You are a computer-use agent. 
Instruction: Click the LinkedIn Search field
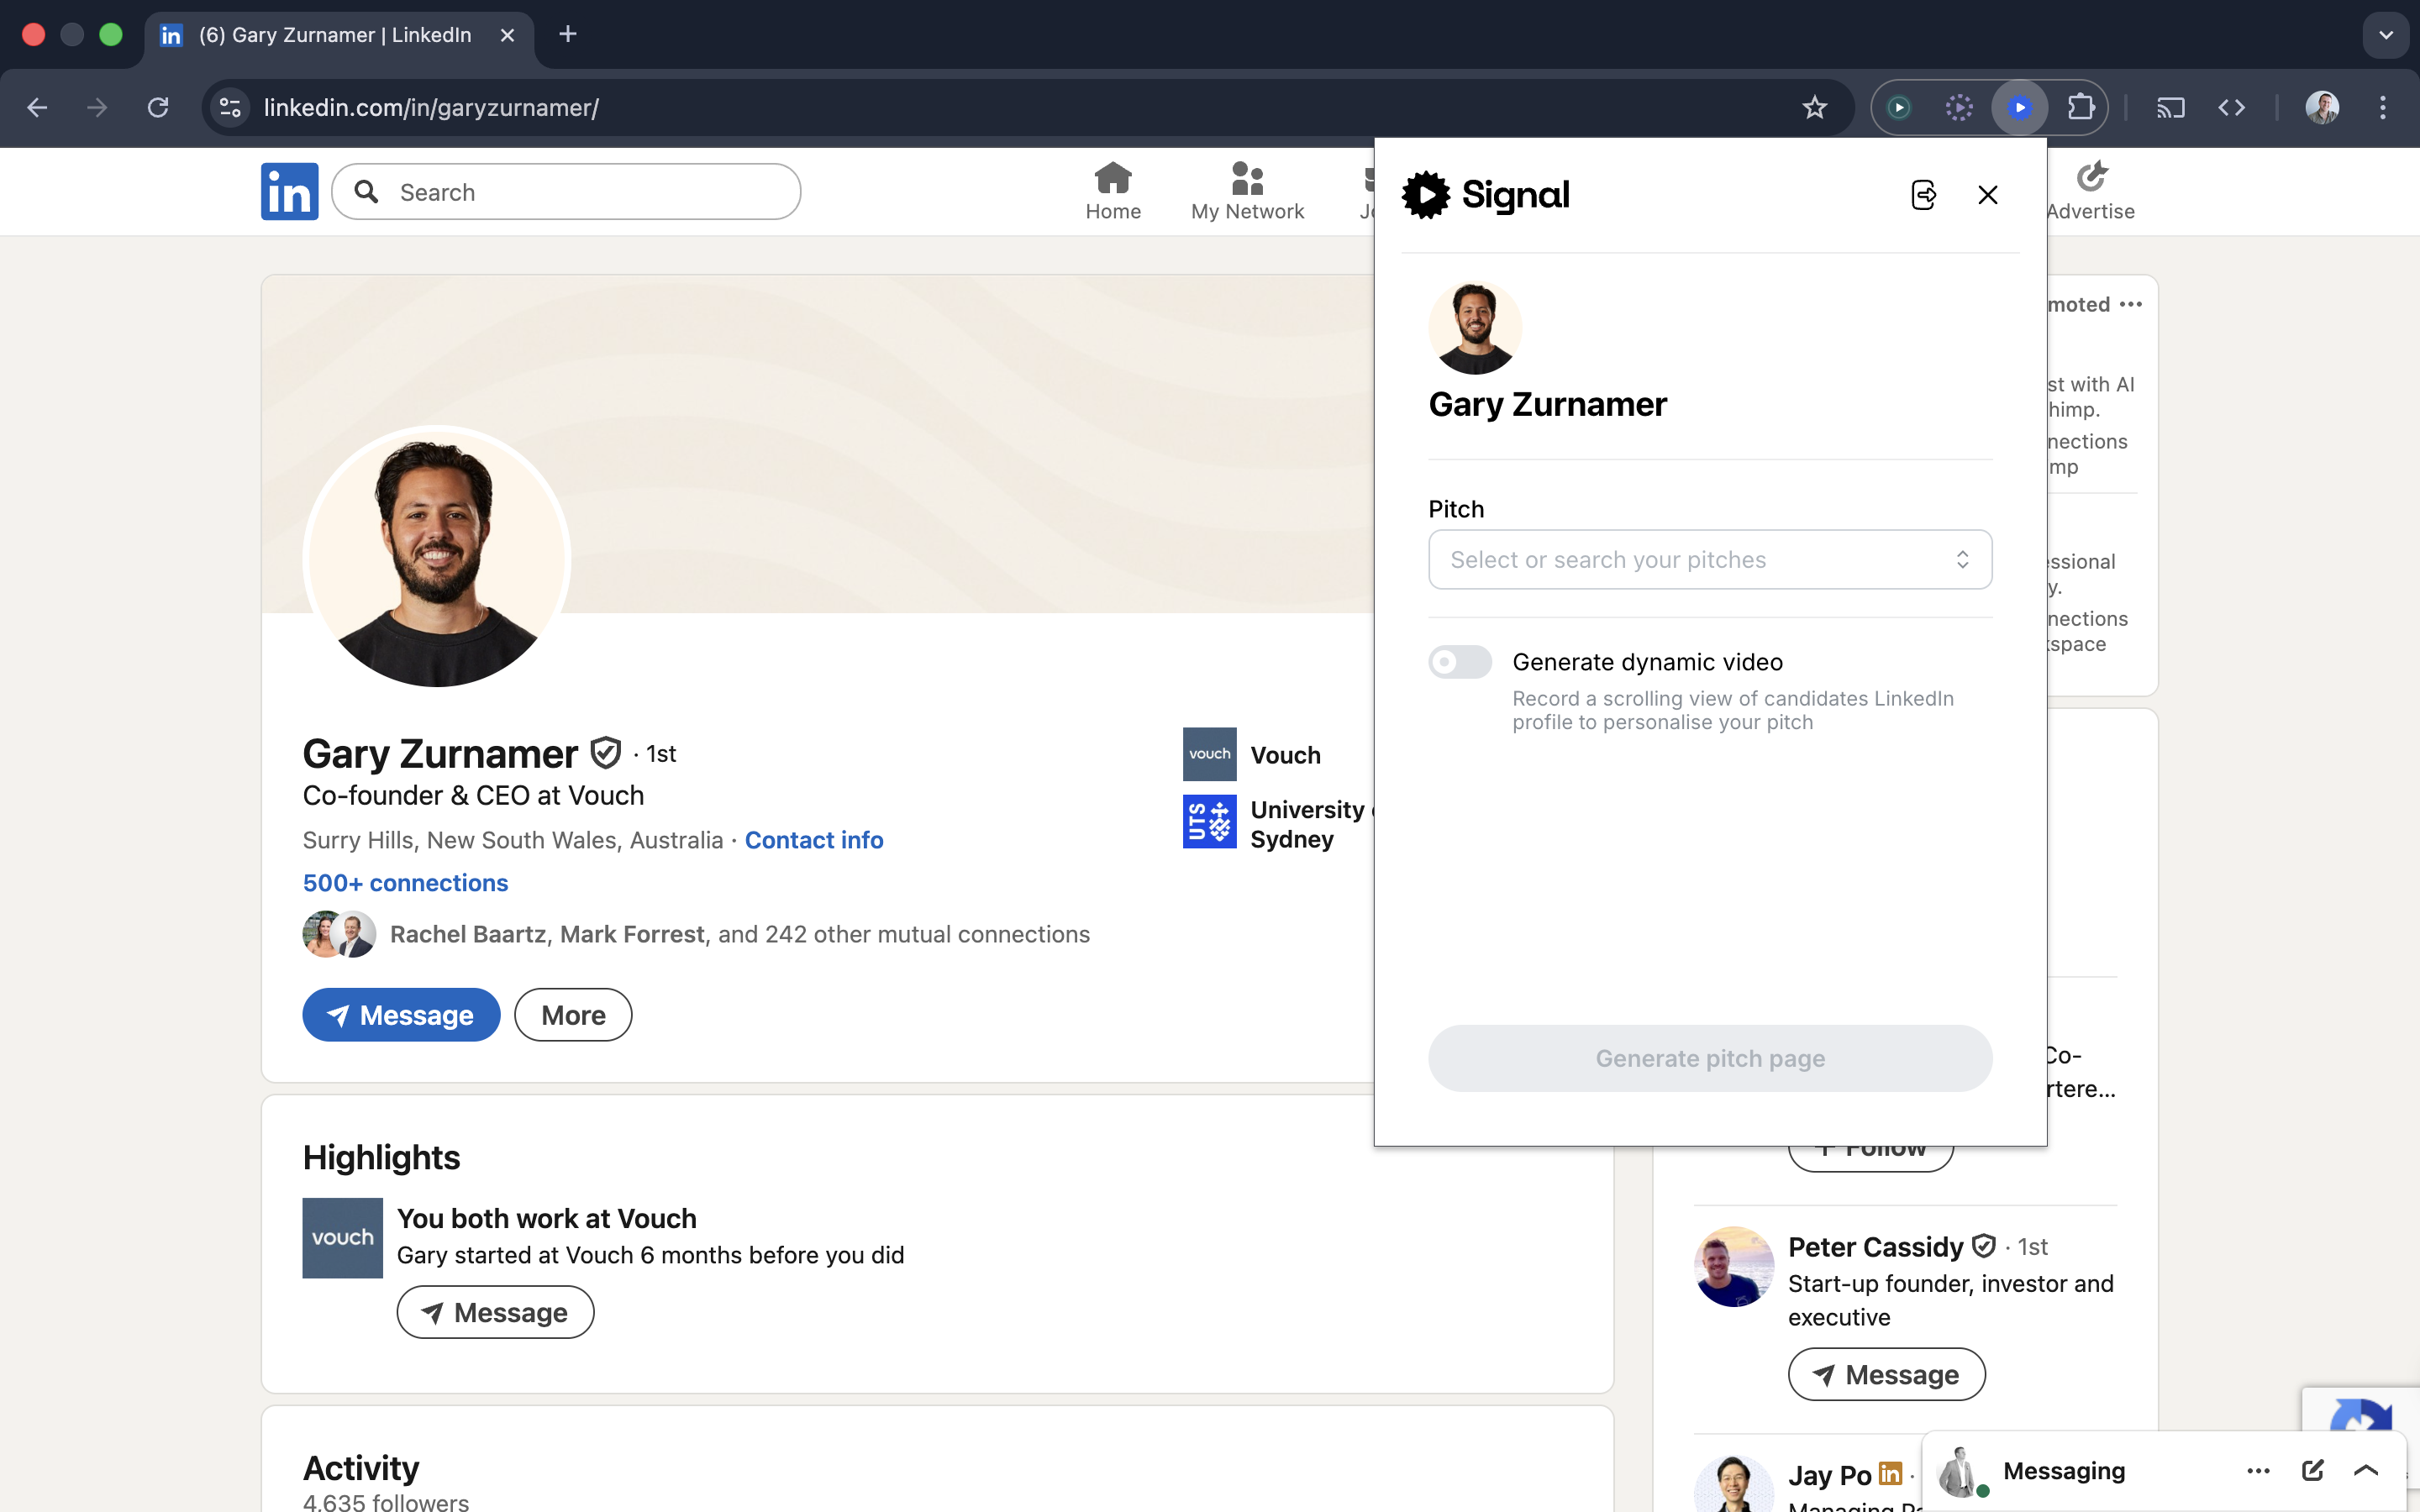click(x=580, y=192)
